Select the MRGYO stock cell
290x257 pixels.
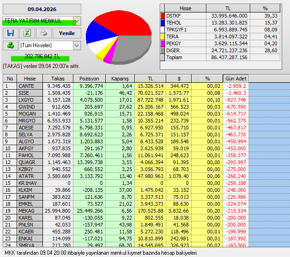tap(30, 121)
